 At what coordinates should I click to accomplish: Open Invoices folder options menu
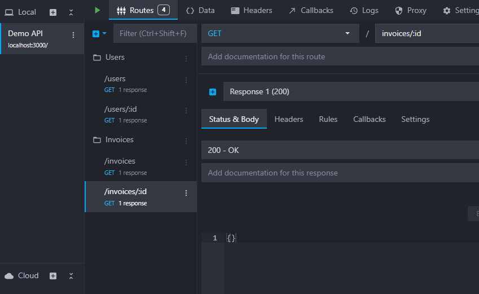tap(186, 141)
